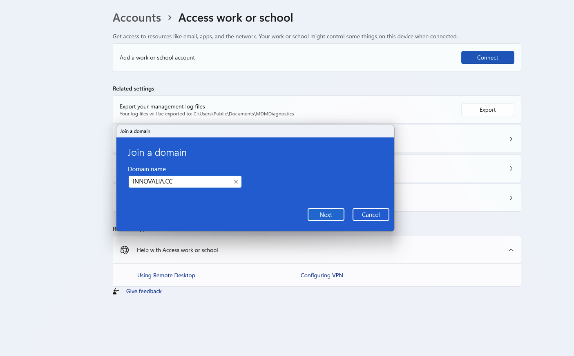Click the Give feedback person icon
Viewport: 574px width, 356px height.
(116, 291)
